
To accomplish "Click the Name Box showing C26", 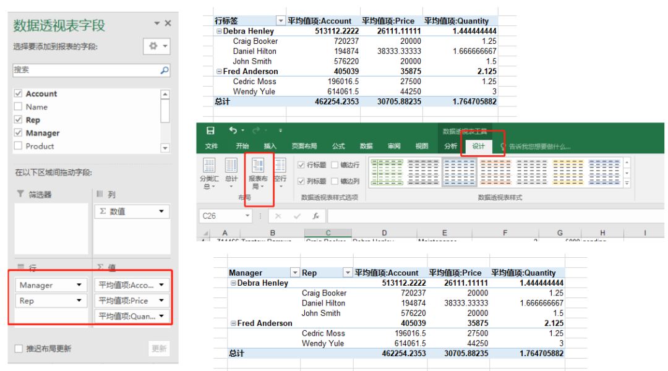I will point(221,216).
